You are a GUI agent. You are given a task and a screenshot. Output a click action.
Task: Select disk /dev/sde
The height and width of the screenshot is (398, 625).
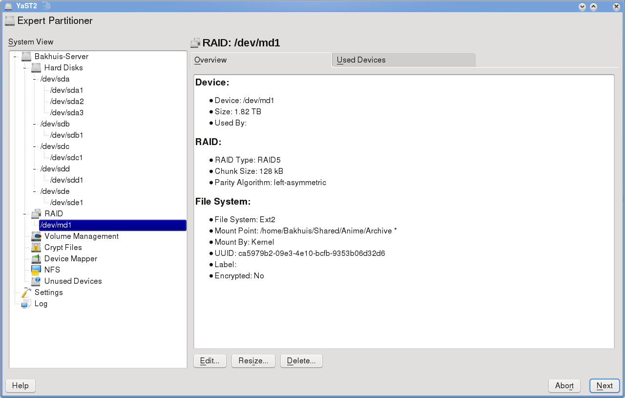pyautogui.click(x=55, y=191)
